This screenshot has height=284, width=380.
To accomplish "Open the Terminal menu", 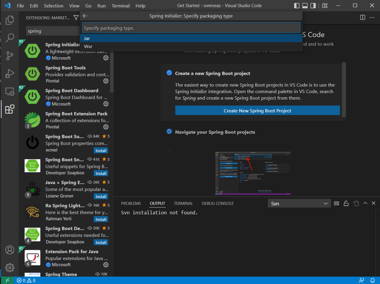I will coord(121,6).
